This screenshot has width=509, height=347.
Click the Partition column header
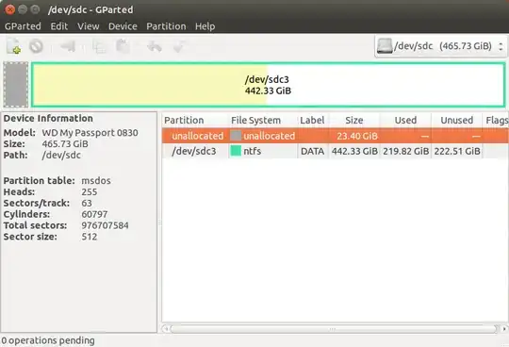pyautogui.click(x=195, y=120)
